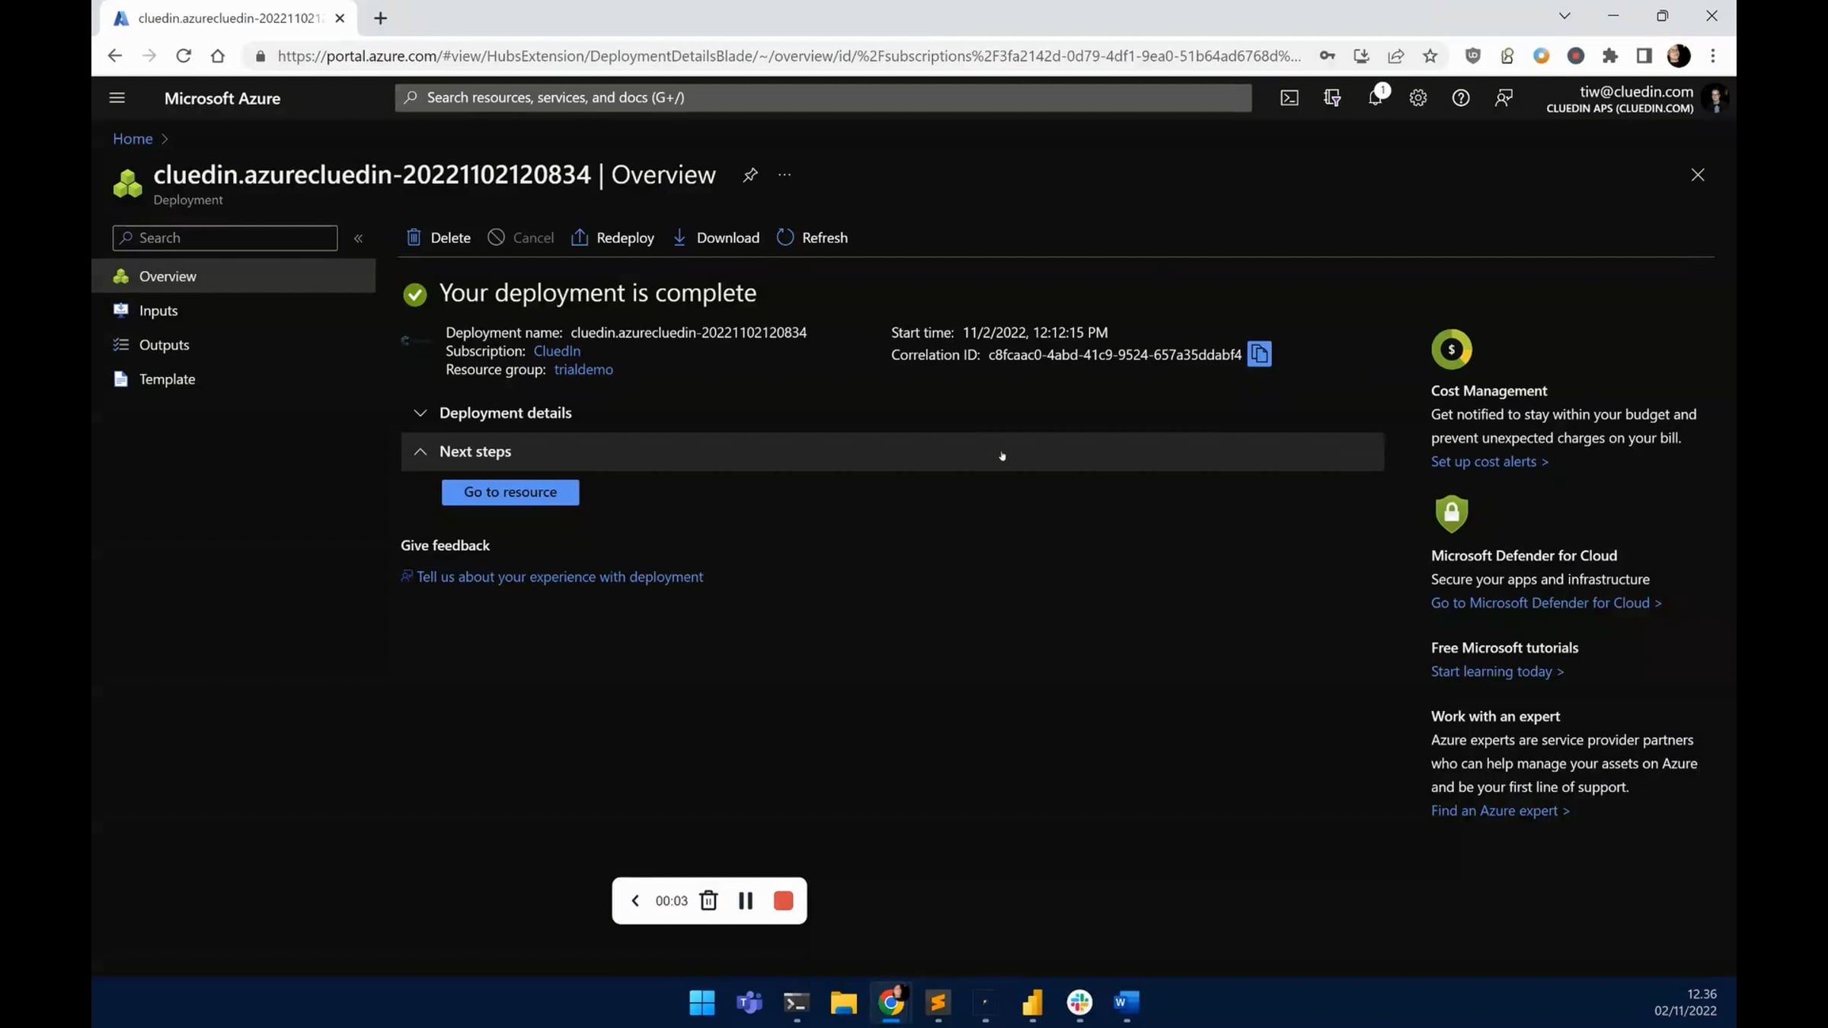Open Microsoft Word from the taskbar
1828x1028 pixels.
click(1127, 1003)
